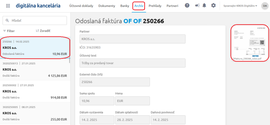Open the announcements megaphone icon
The width and height of the screenshot is (270, 125).
[x=197, y=6]
